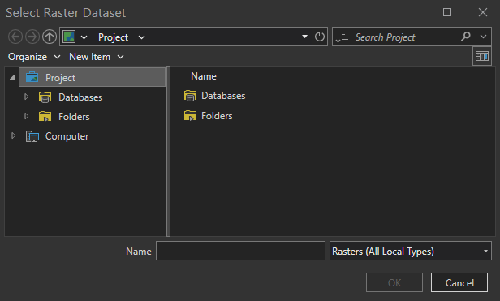500x301 pixels.
Task: Maximize the Select Raster Dataset dialog
Action: click(447, 12)
